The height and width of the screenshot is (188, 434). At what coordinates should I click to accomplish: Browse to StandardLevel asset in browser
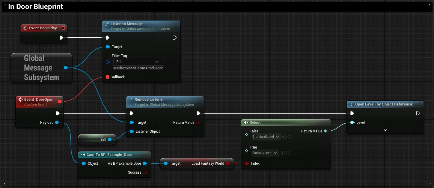coord(290,137)
